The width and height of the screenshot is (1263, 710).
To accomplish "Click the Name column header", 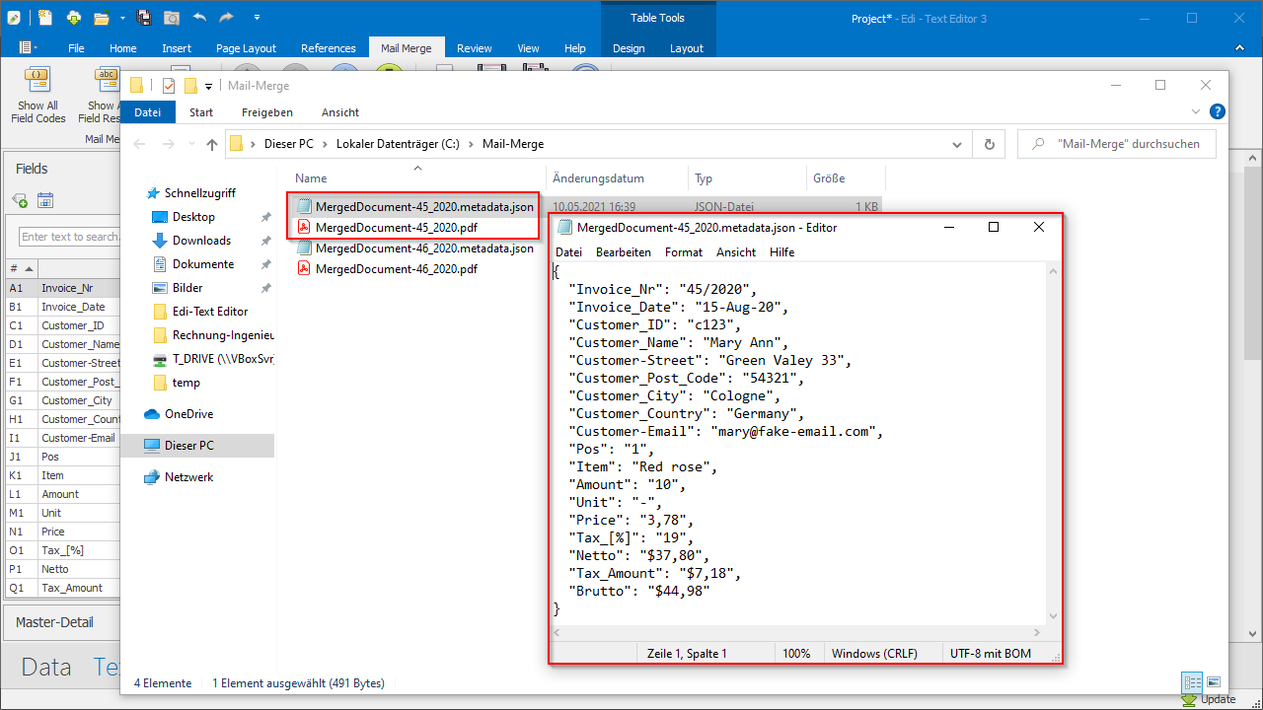I will click(x=311, y=178).
